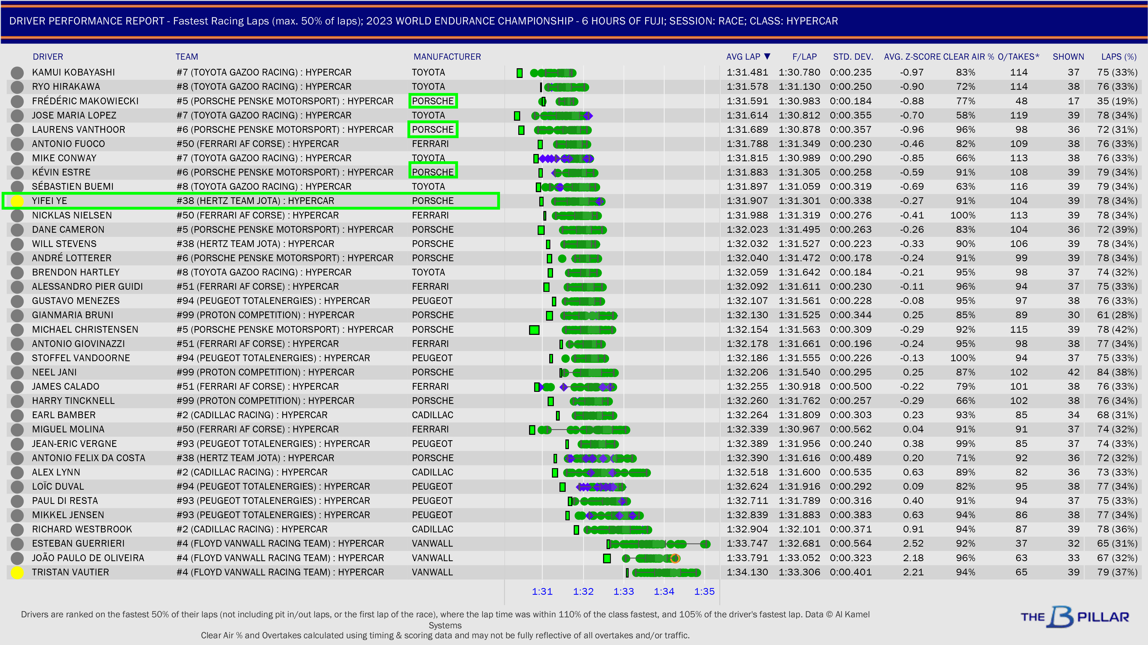Click the LAPS (%) column header
The height and width of the screenshot is (645, 1148).
[1119, 56]
